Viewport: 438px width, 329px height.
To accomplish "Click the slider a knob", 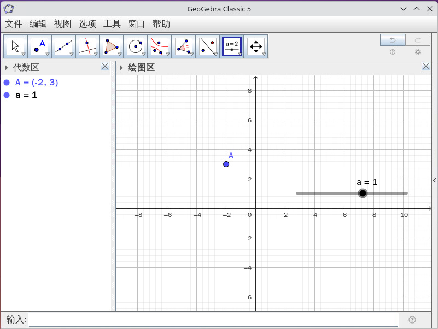I will [x=363, y=193].
